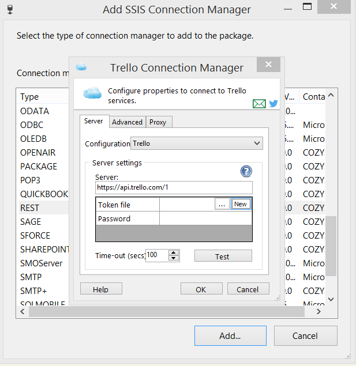This screenshot has height=366, width=356.
Task: Click the Server URL input field
Action: pos(174,187)
